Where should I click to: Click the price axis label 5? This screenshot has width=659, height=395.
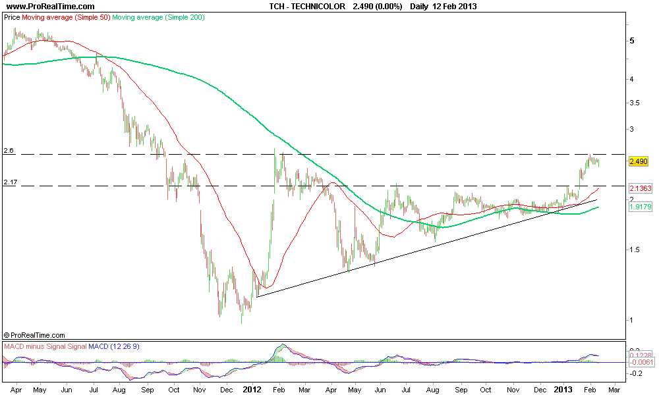[x=632, y=41]
